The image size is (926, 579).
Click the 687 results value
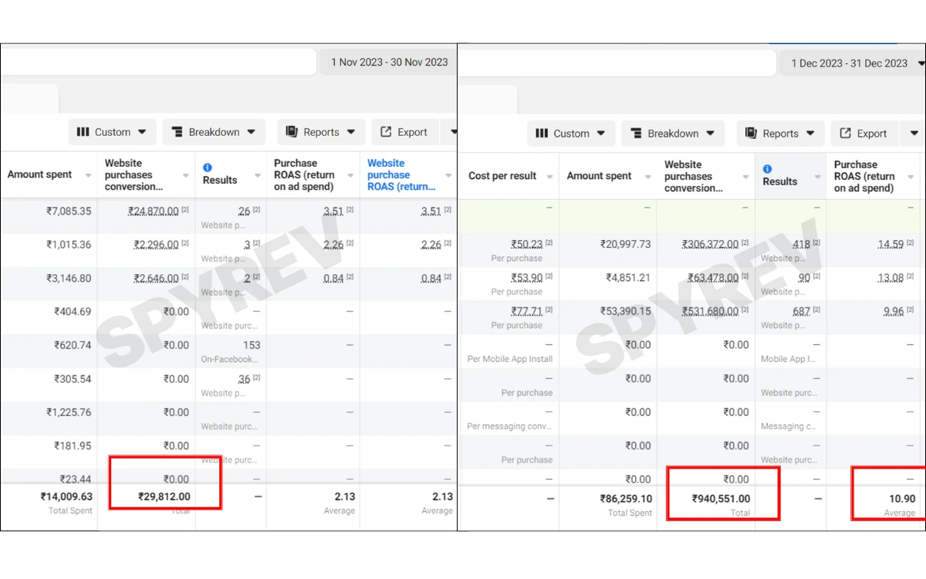(x=802, y=311)
